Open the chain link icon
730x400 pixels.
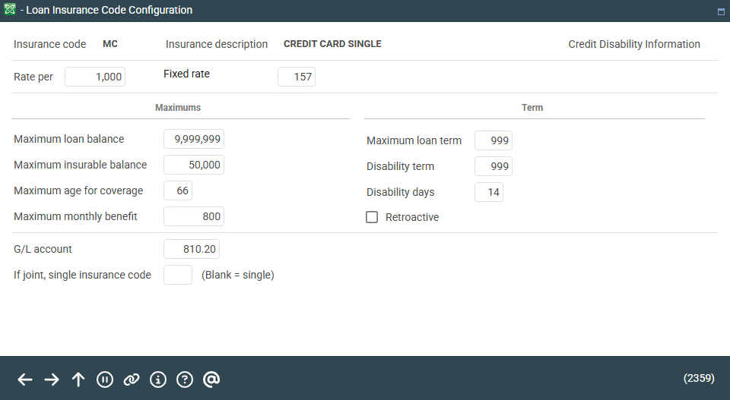coord(132,380)
